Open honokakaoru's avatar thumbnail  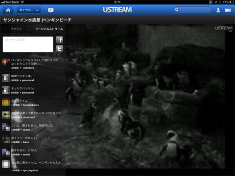pos(6,102)
